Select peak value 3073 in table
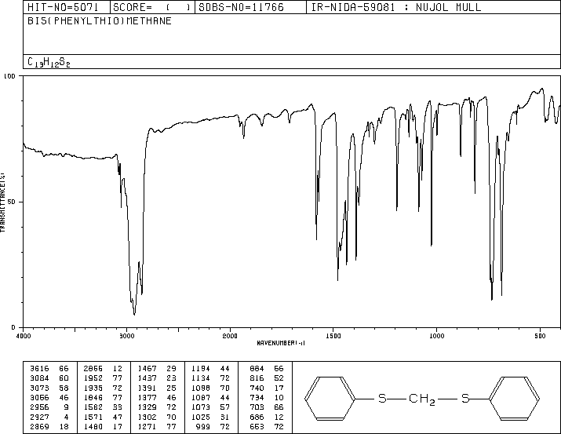 (39, 388)
